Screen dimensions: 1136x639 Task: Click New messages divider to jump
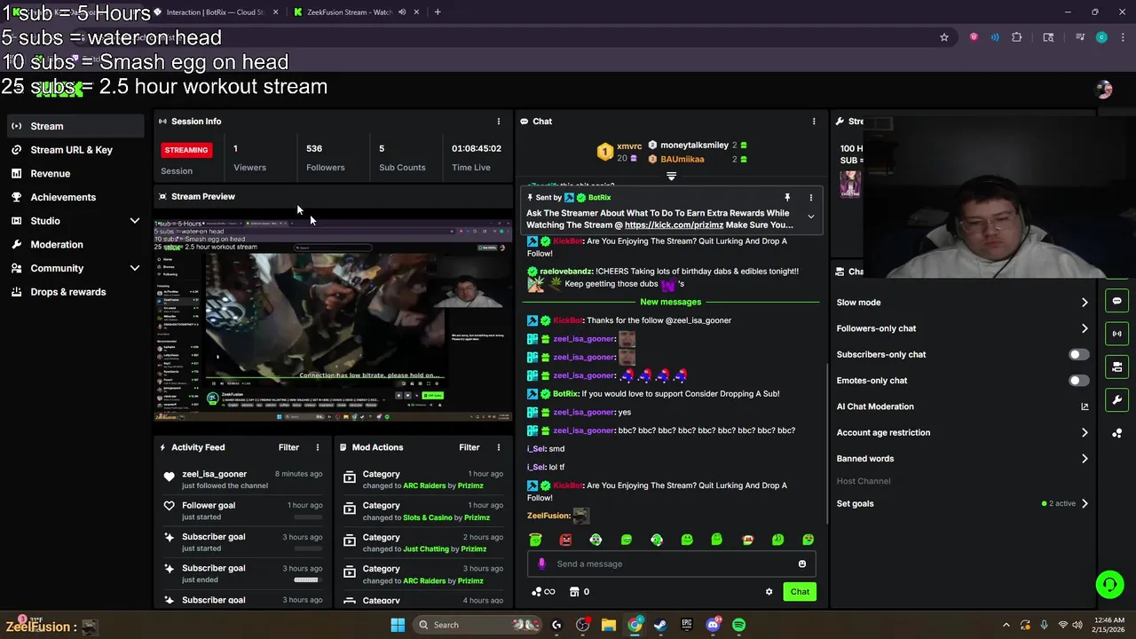click(670, 303)
